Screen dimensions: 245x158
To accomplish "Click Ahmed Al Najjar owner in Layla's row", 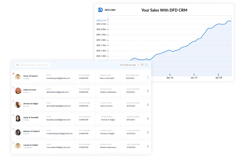I will [108, 120].
